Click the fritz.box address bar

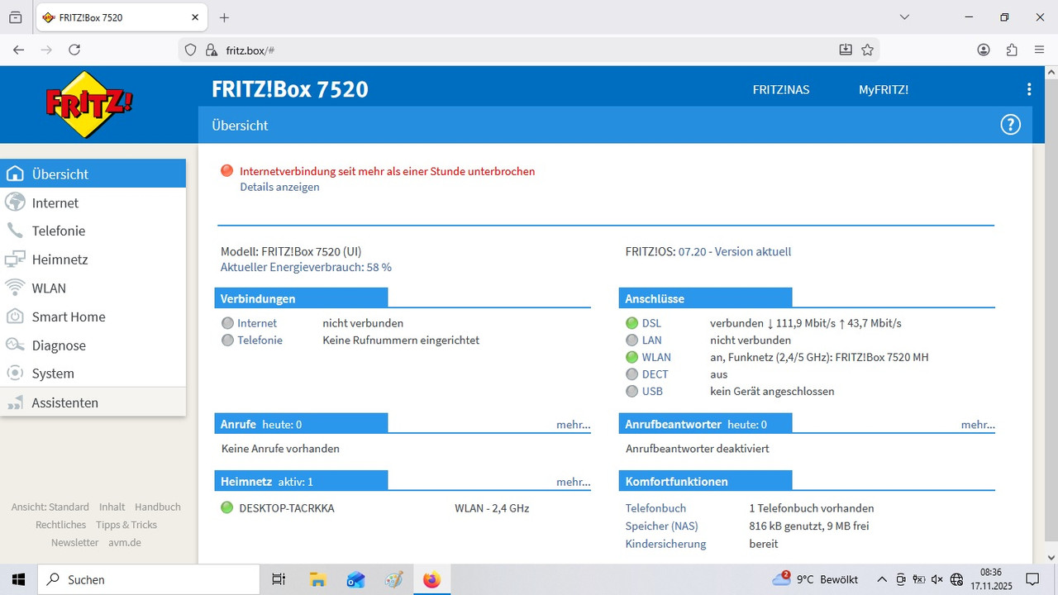[529, 50]
